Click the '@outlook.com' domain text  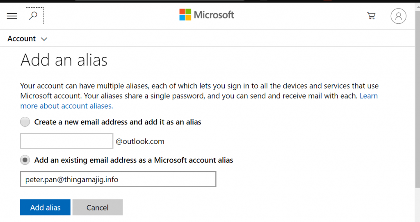pyautogui.click(x=140, y=141)
